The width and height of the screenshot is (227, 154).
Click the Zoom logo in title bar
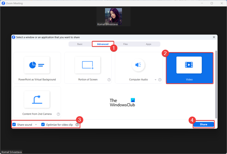3,3
